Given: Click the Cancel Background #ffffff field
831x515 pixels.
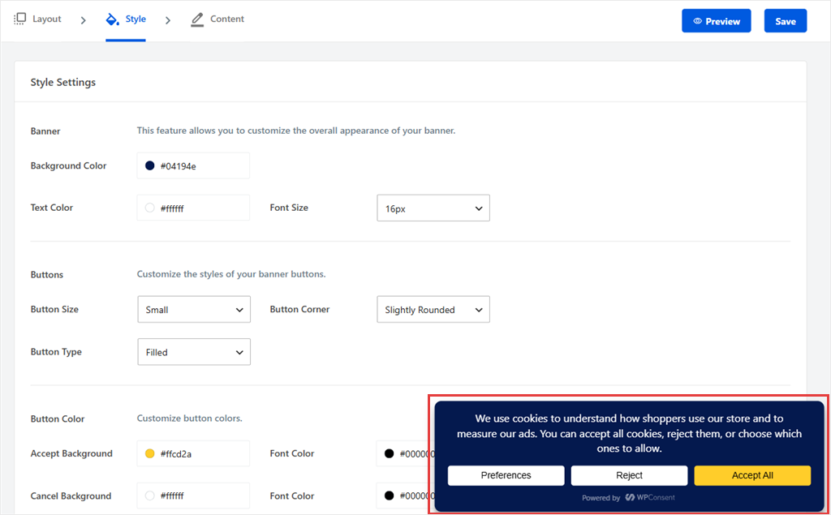Looking at the screenshot, I should (193, 496).
